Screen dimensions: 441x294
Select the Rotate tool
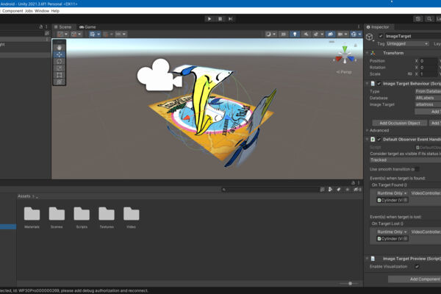pyautogui.click(x=59, y=61)
